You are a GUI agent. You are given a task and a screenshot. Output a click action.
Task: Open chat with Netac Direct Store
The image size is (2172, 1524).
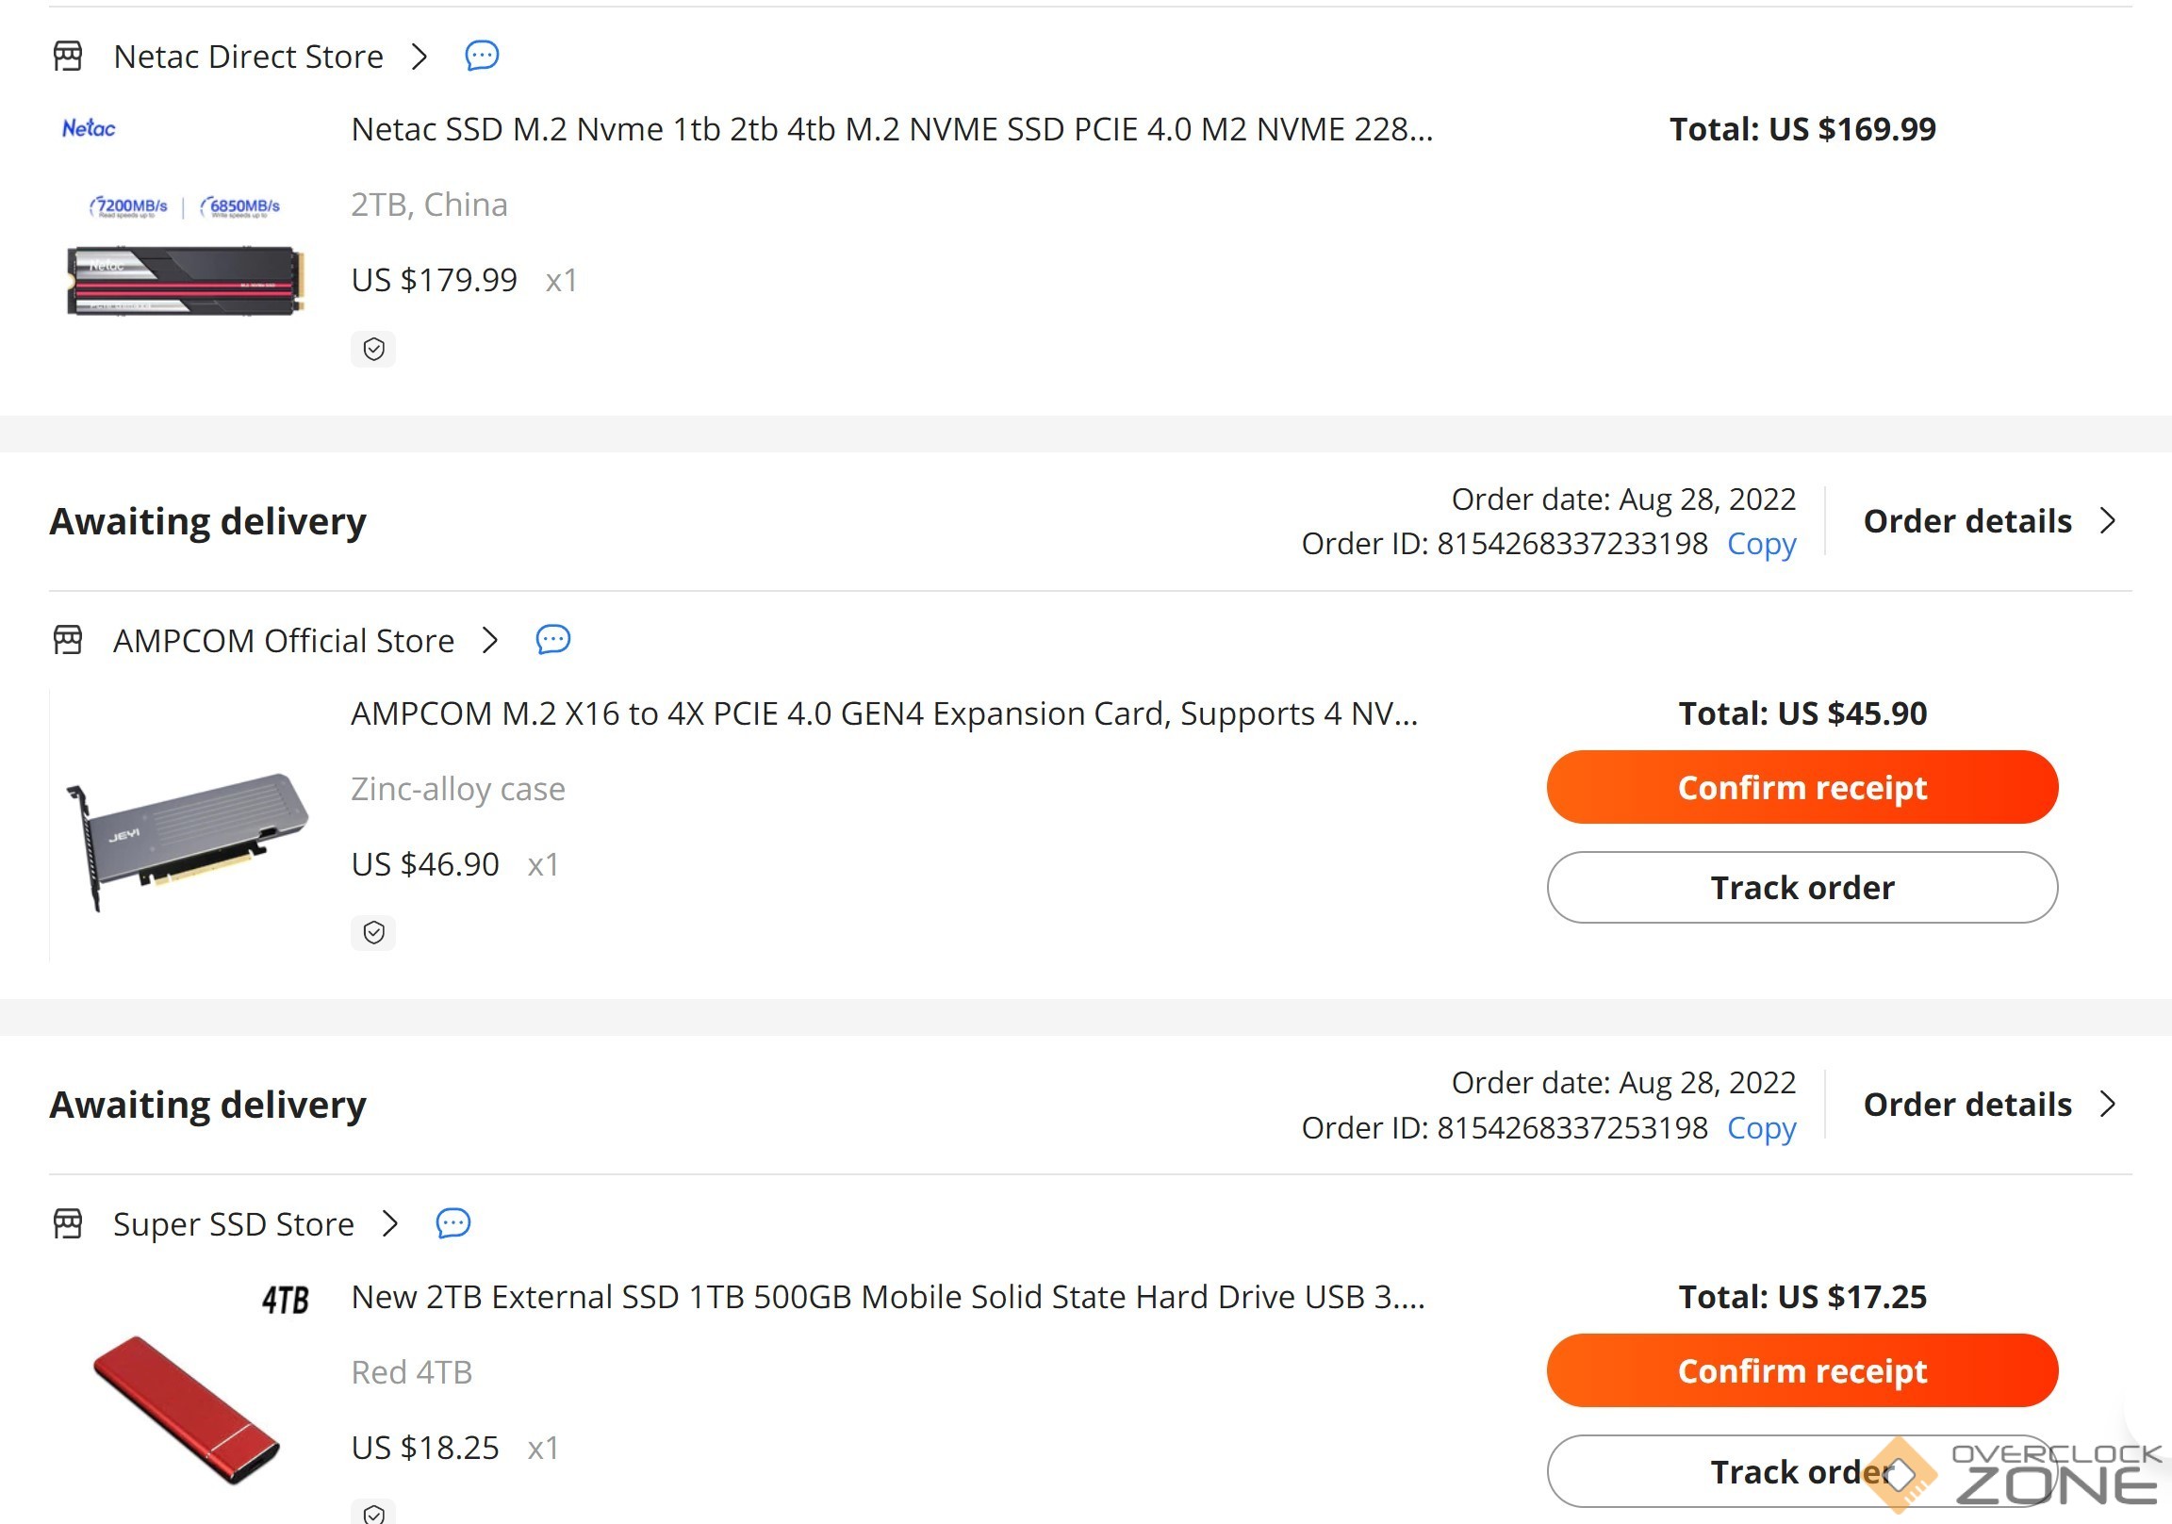coord(482,56)
